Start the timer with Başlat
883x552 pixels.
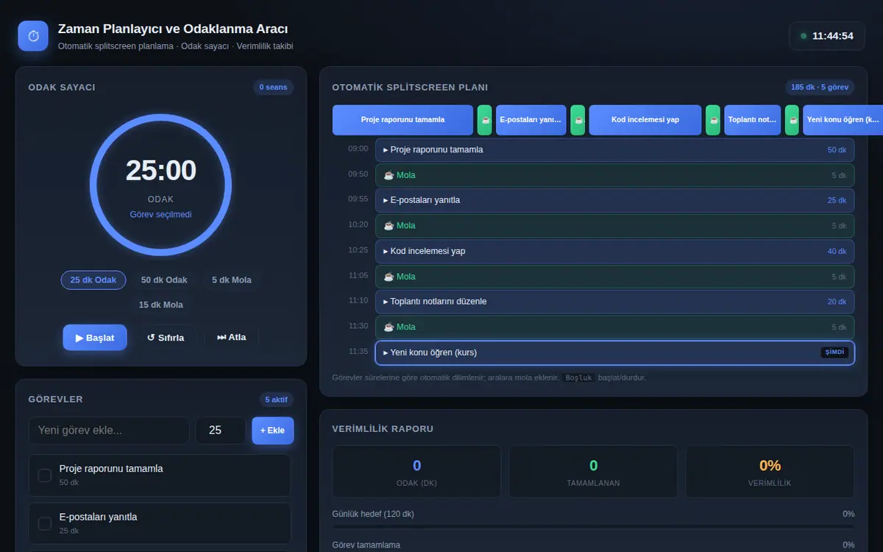(95, 338)
